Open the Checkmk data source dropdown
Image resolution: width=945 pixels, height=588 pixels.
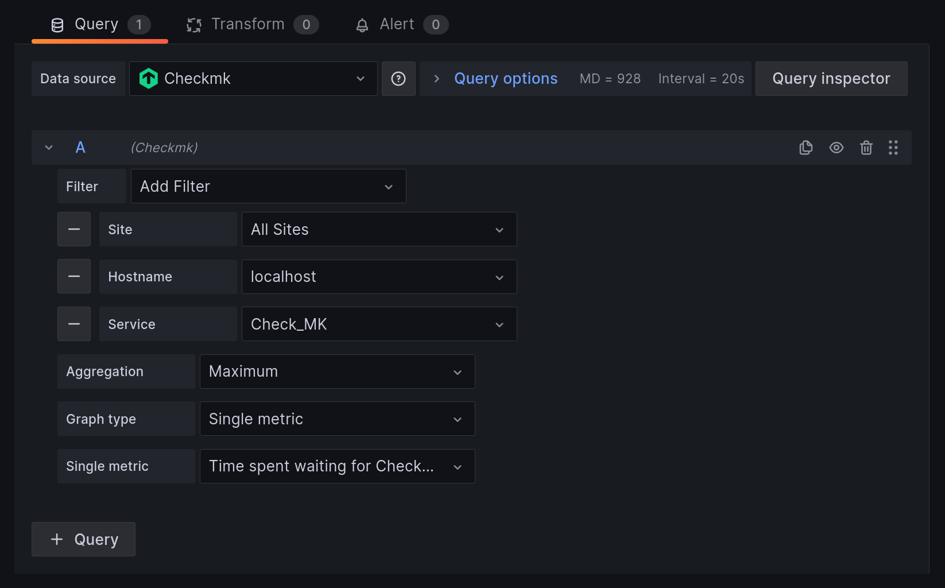(x=253, y=79)
